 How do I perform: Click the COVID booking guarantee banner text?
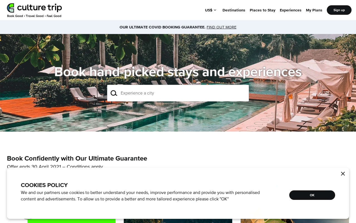[162, 27]
